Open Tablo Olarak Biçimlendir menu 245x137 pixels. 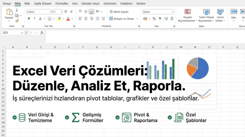click(206, 16)
